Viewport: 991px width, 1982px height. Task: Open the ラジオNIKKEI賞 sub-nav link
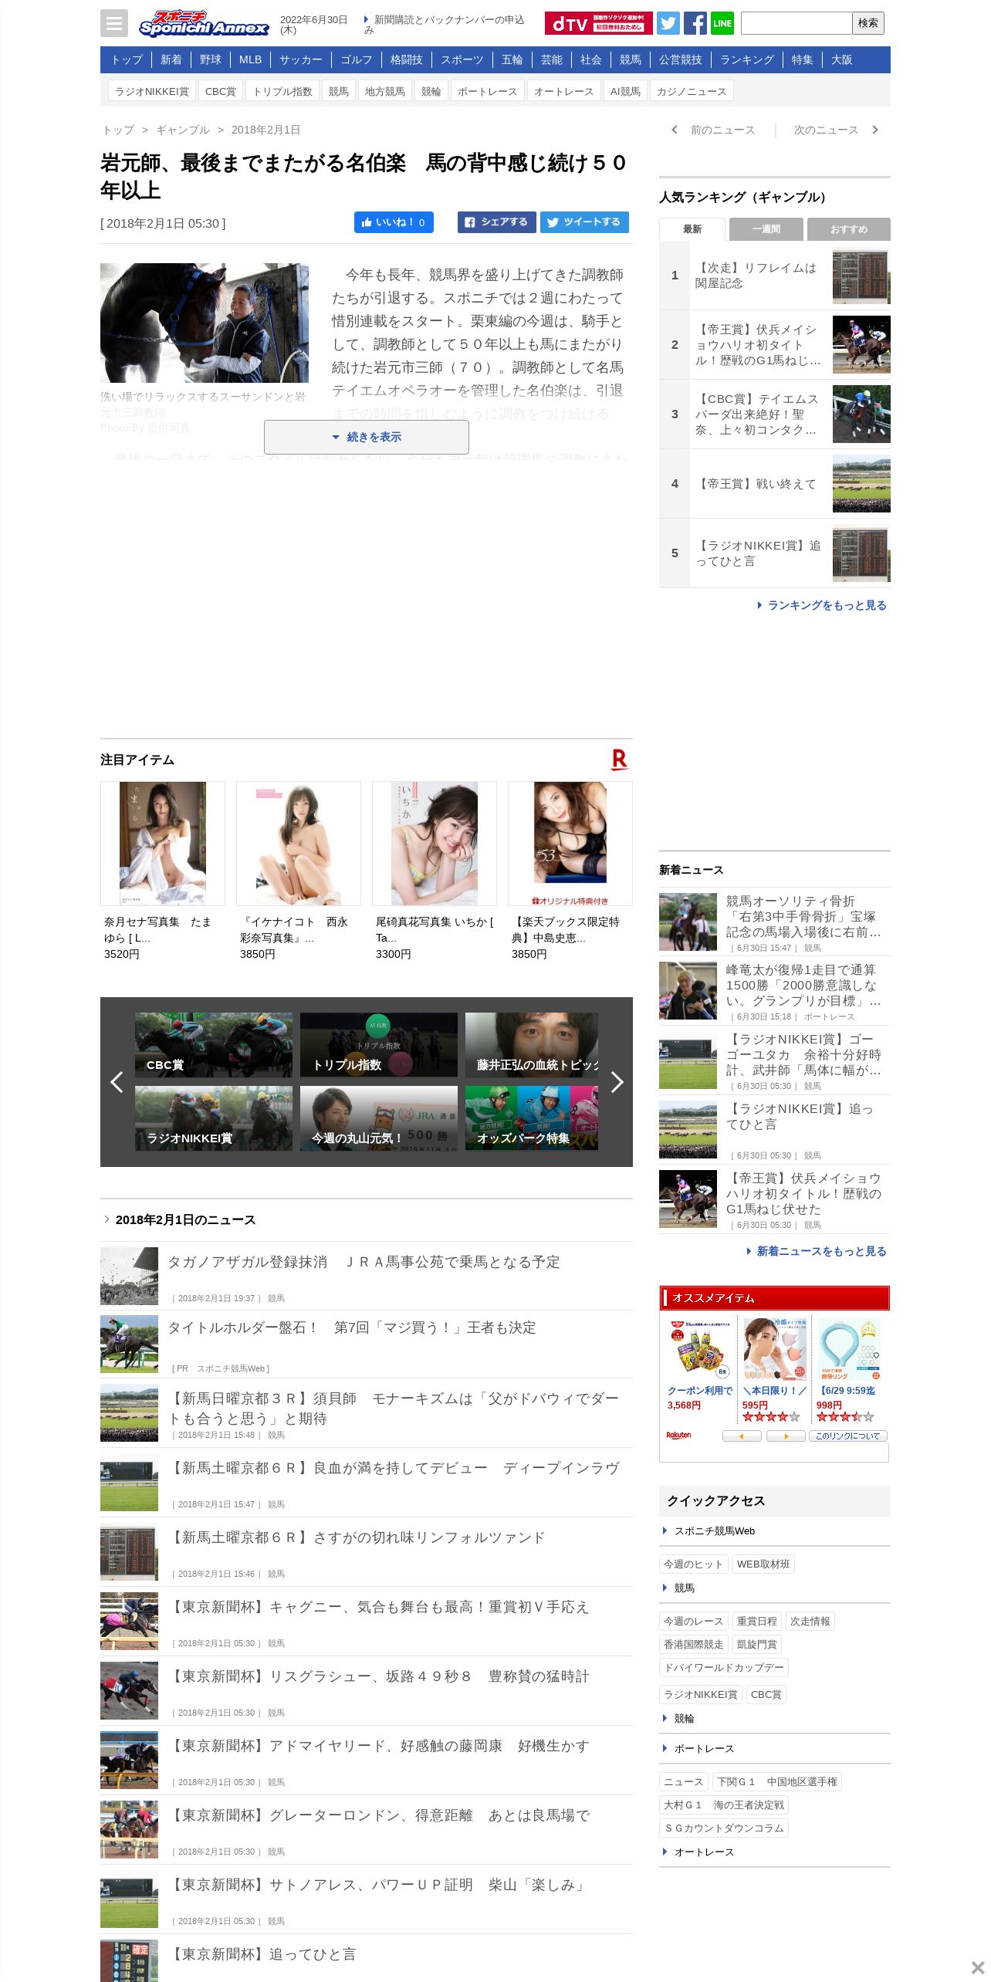coord(152,91)
